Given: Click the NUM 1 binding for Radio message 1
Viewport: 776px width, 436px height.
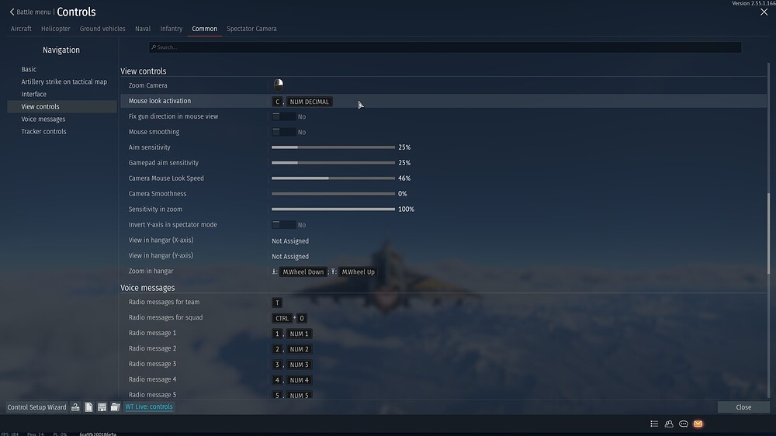Looking at the screenshot, I should (299, 334).
